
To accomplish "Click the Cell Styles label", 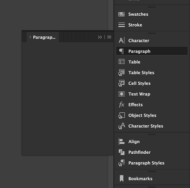I will point(139,83).
